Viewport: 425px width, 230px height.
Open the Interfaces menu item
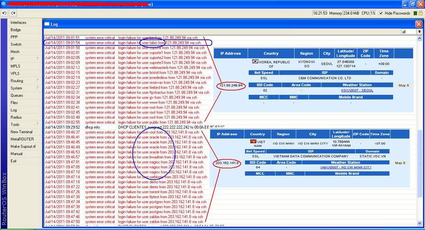(x=19, y=22)
